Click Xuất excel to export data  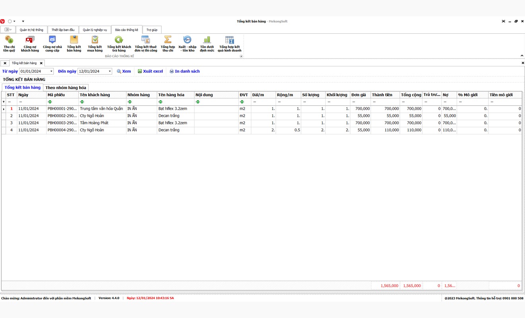[x=150, y=72]
